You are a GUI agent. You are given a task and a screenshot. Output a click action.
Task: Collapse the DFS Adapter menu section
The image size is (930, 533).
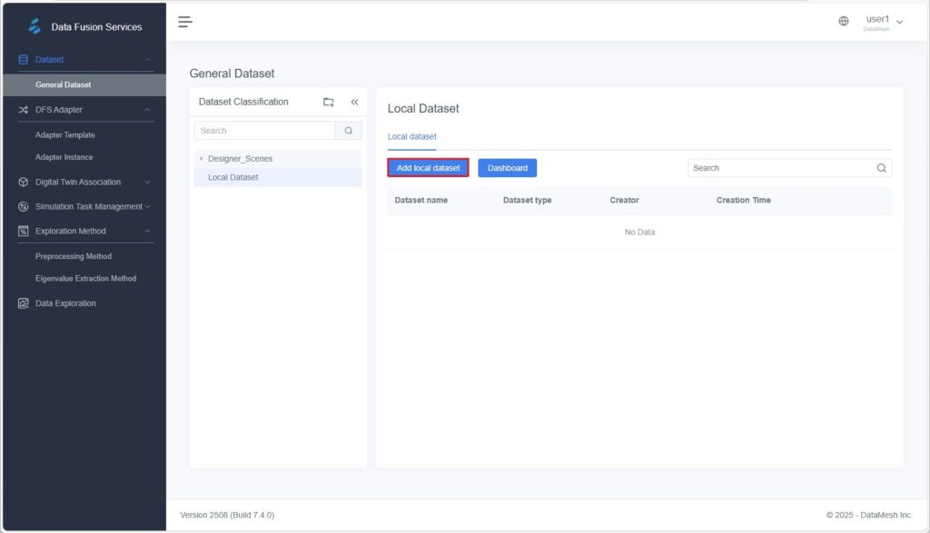click(147, 110)
